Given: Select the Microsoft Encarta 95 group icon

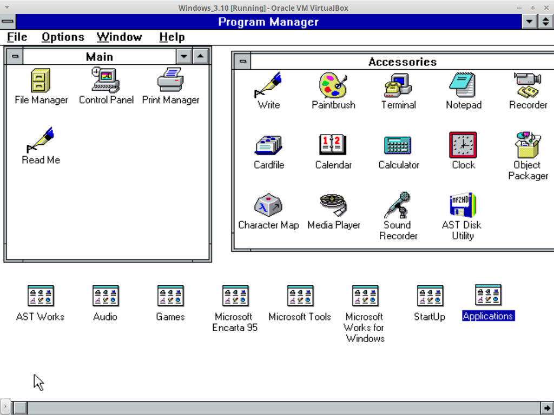Looking at the screenshot, I should point(235,296).
